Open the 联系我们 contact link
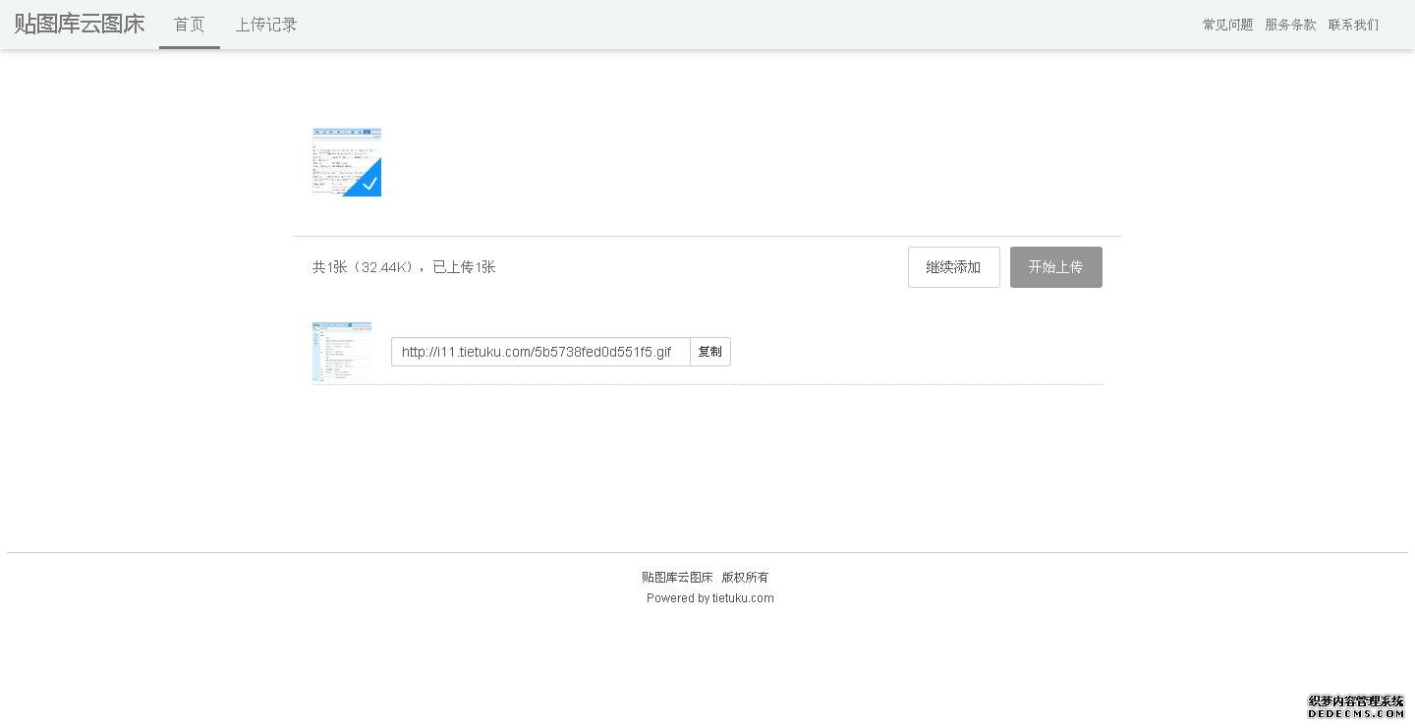This screenshot has height=728, width=1415. coord(1353,25)
